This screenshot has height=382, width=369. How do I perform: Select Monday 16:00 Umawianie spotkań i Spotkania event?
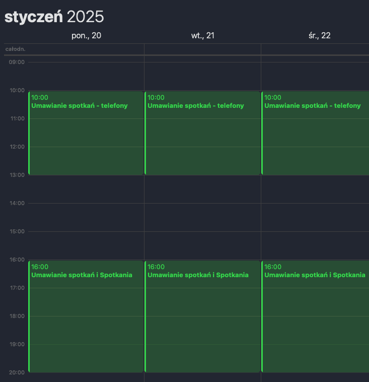[86, 316]
